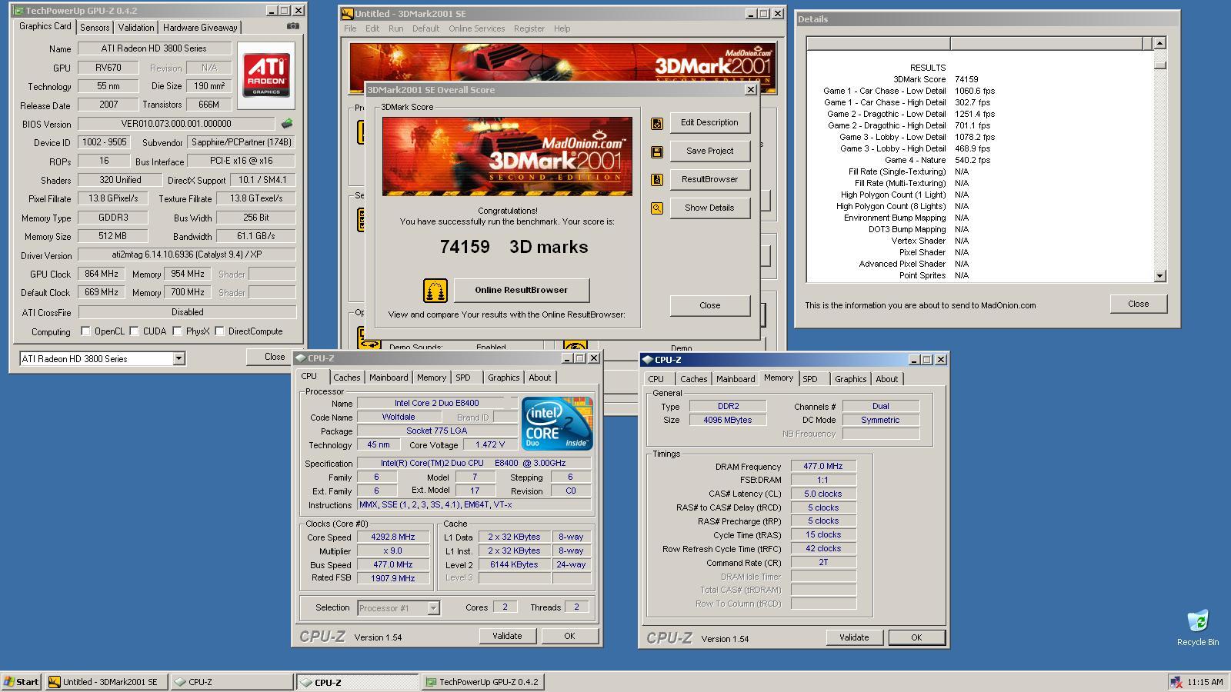Open the Online Services menu
1231x692 pixels.
[x=477, y=28]
